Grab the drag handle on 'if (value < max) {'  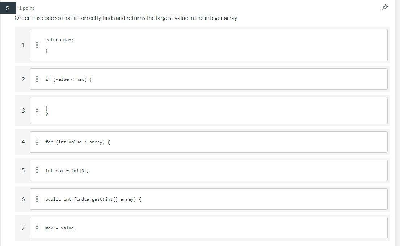pos(37,79)
